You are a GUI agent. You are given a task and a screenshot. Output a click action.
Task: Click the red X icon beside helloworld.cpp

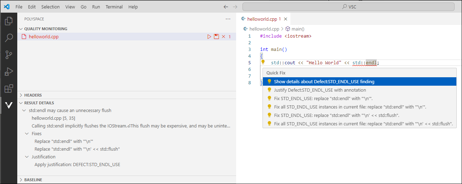coord(223,37)
